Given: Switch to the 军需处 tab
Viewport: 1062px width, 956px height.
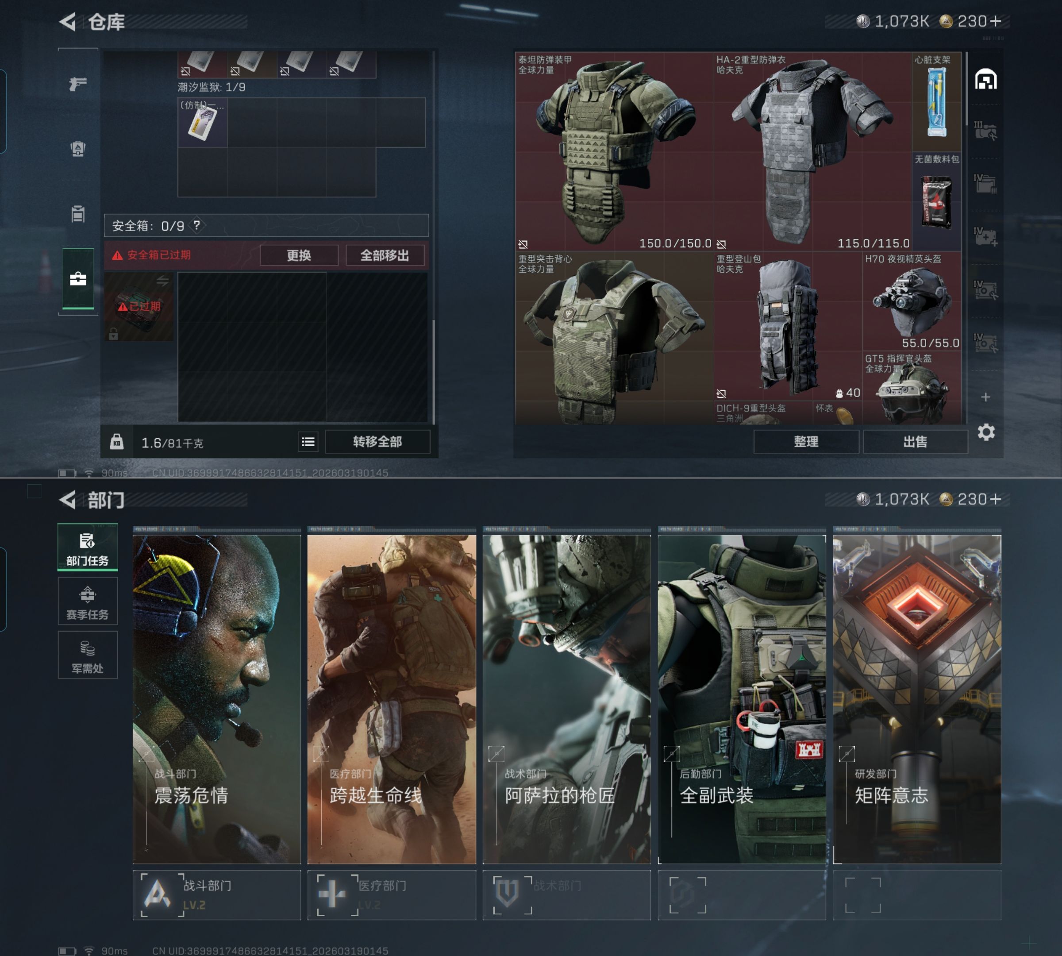Looking at the screenshot, I should [88, 655].
